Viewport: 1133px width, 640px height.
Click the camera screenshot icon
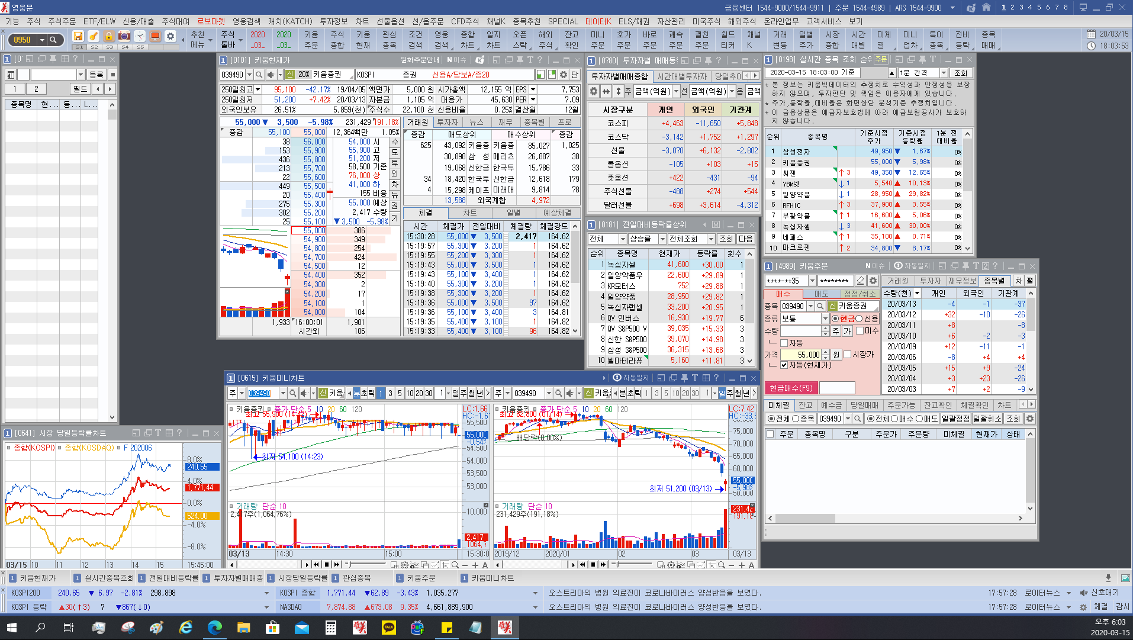click(124, 36)
